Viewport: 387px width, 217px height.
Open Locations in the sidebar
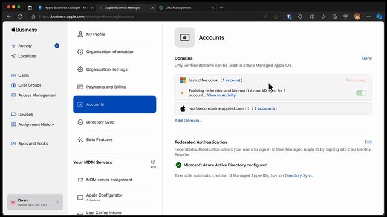coord(27,56)
